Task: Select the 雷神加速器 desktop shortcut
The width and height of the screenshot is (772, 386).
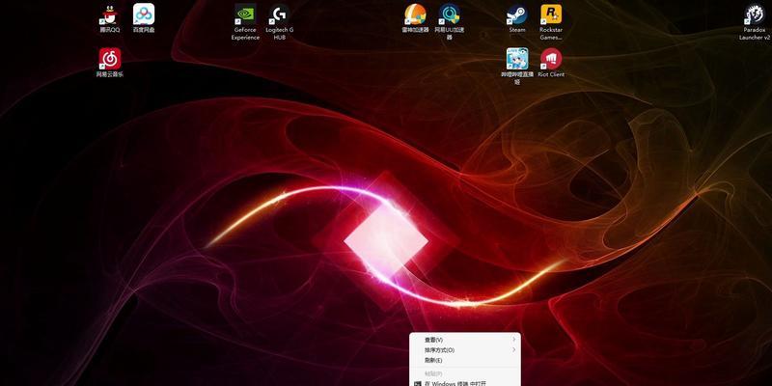Action: click(415, 18)
